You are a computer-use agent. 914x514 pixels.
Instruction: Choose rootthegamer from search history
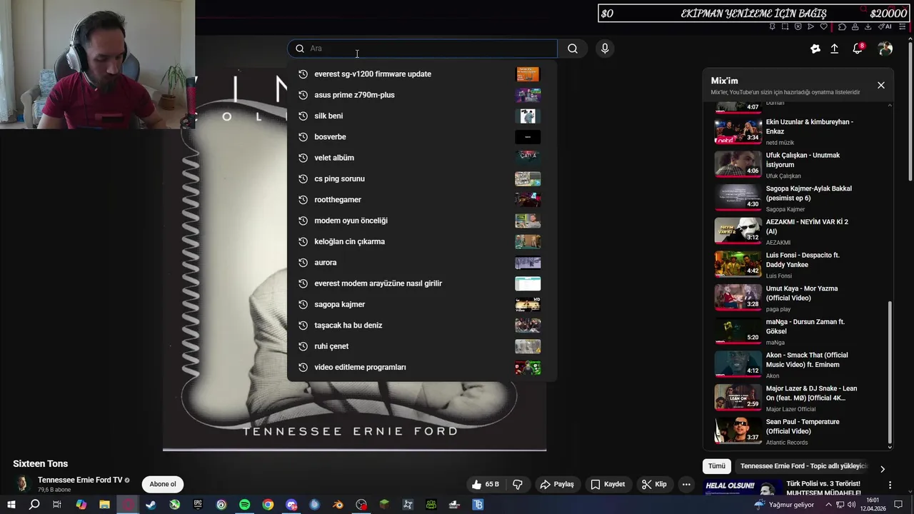pos(421,200)
